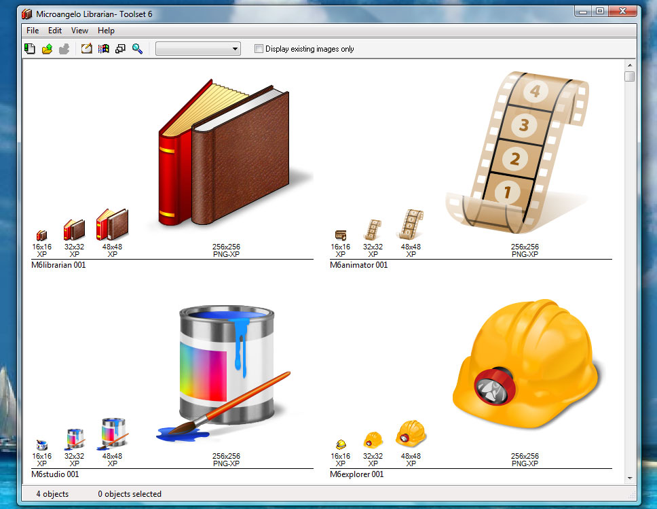Open the Help menu

pyautogui.click(x=106, y=31)
